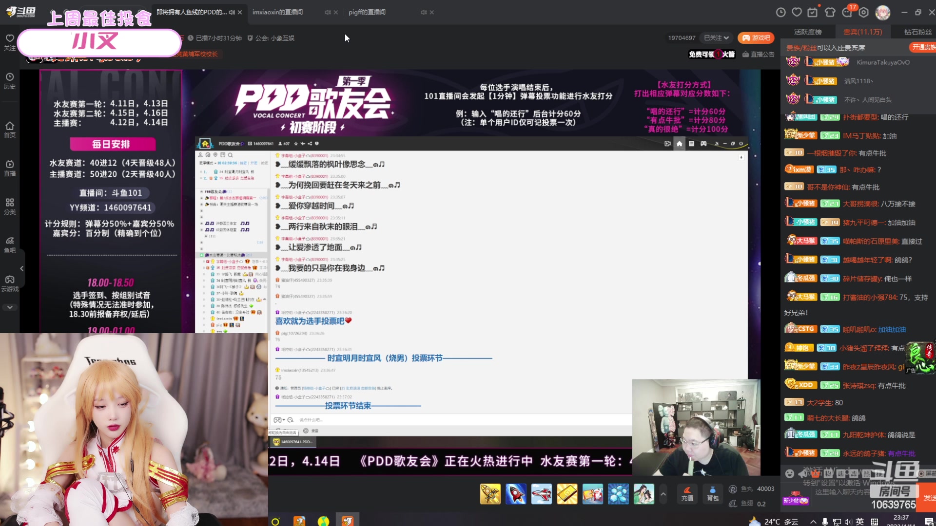The image size is (936, 526).
Task: Open 鱼吧 community in sidebar
Action: [10, 245]
